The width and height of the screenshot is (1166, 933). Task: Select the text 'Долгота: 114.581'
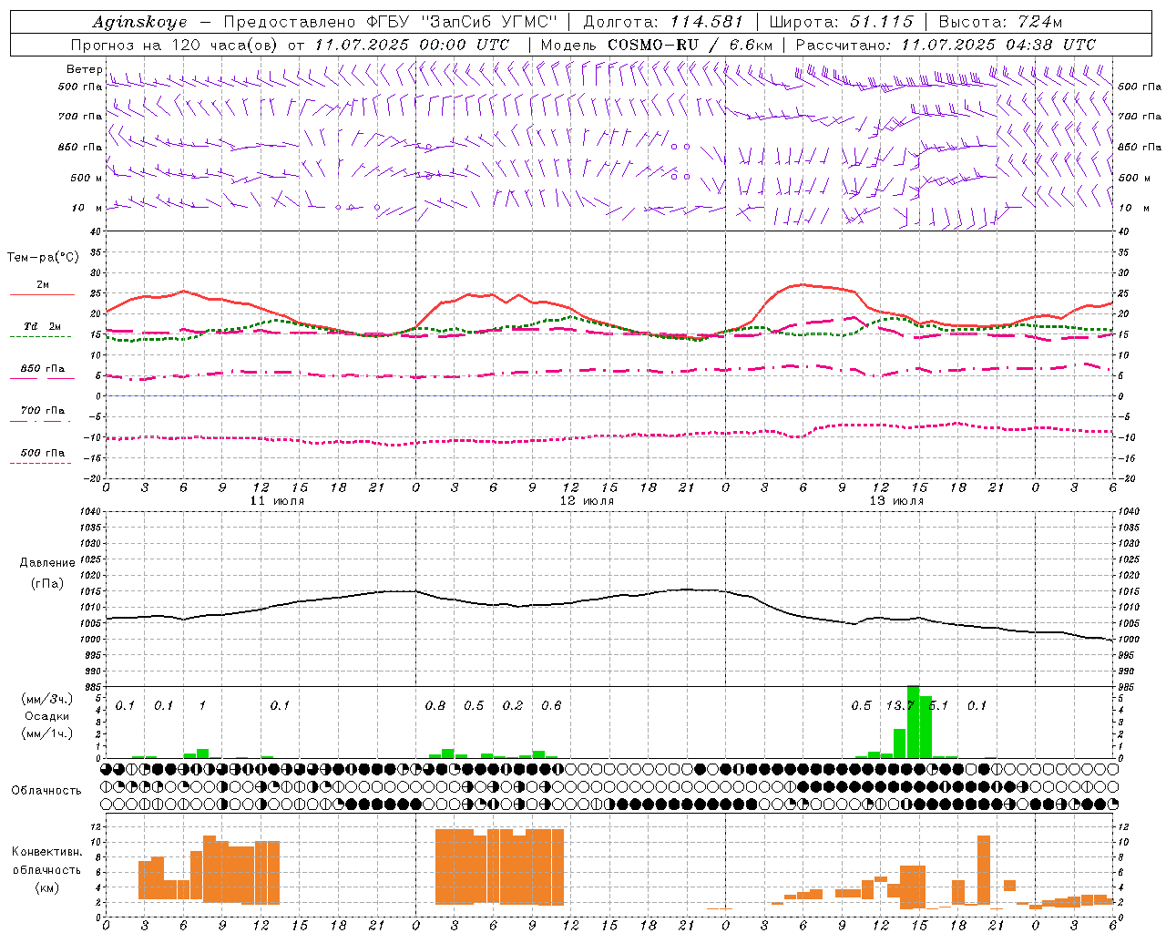[663, 22]
